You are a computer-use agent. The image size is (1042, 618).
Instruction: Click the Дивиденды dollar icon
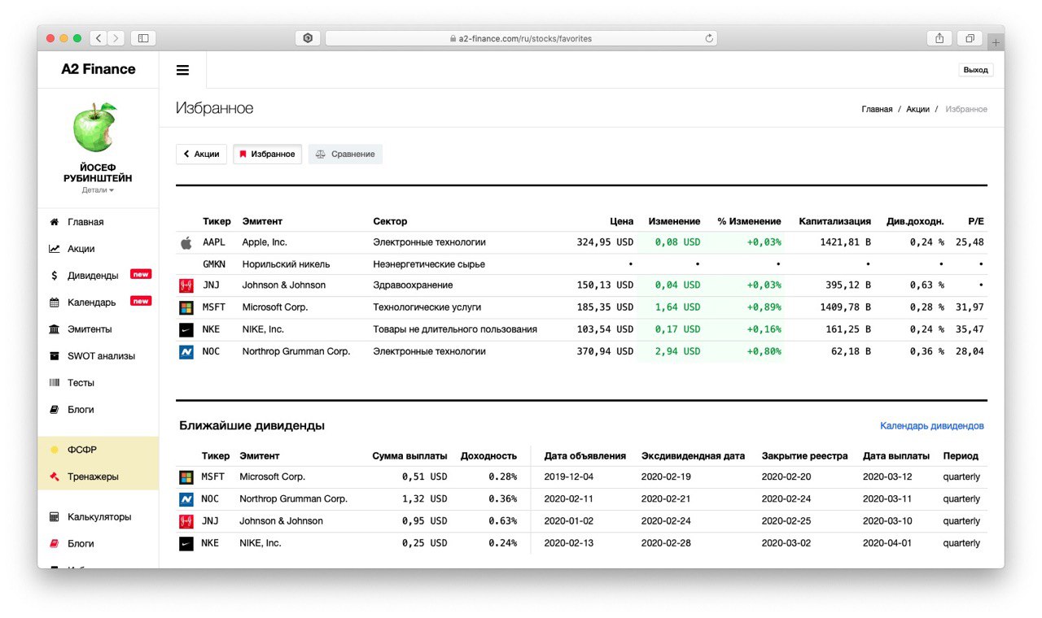point(54,276)
